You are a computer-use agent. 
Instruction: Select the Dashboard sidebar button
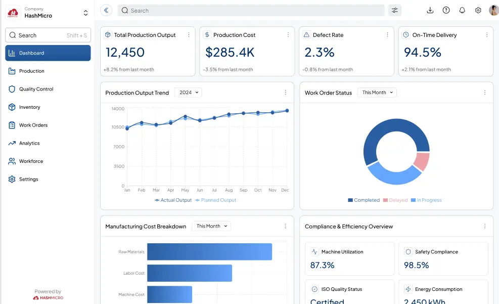pos(48,53)
